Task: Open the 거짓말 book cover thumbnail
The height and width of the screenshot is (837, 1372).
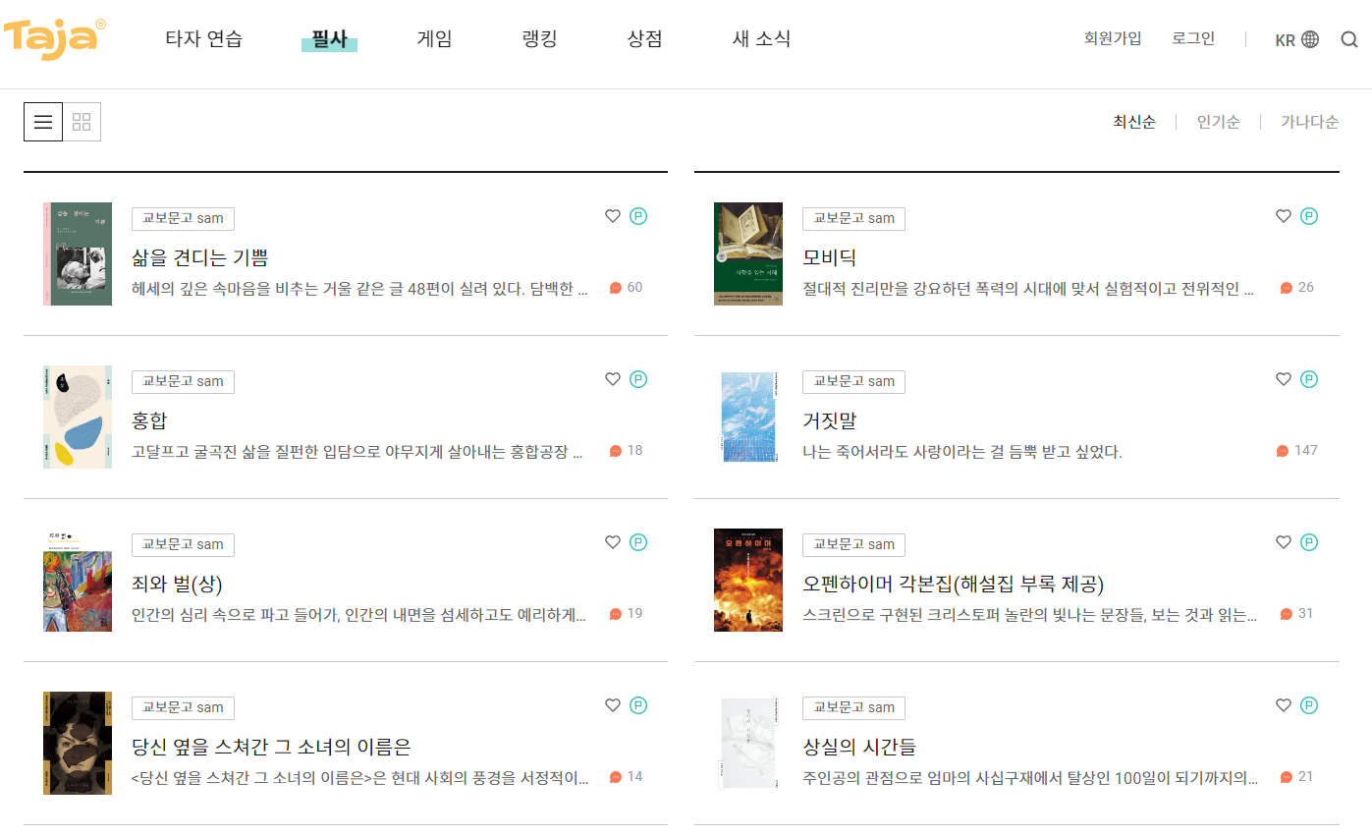Action: click(748, 417)
